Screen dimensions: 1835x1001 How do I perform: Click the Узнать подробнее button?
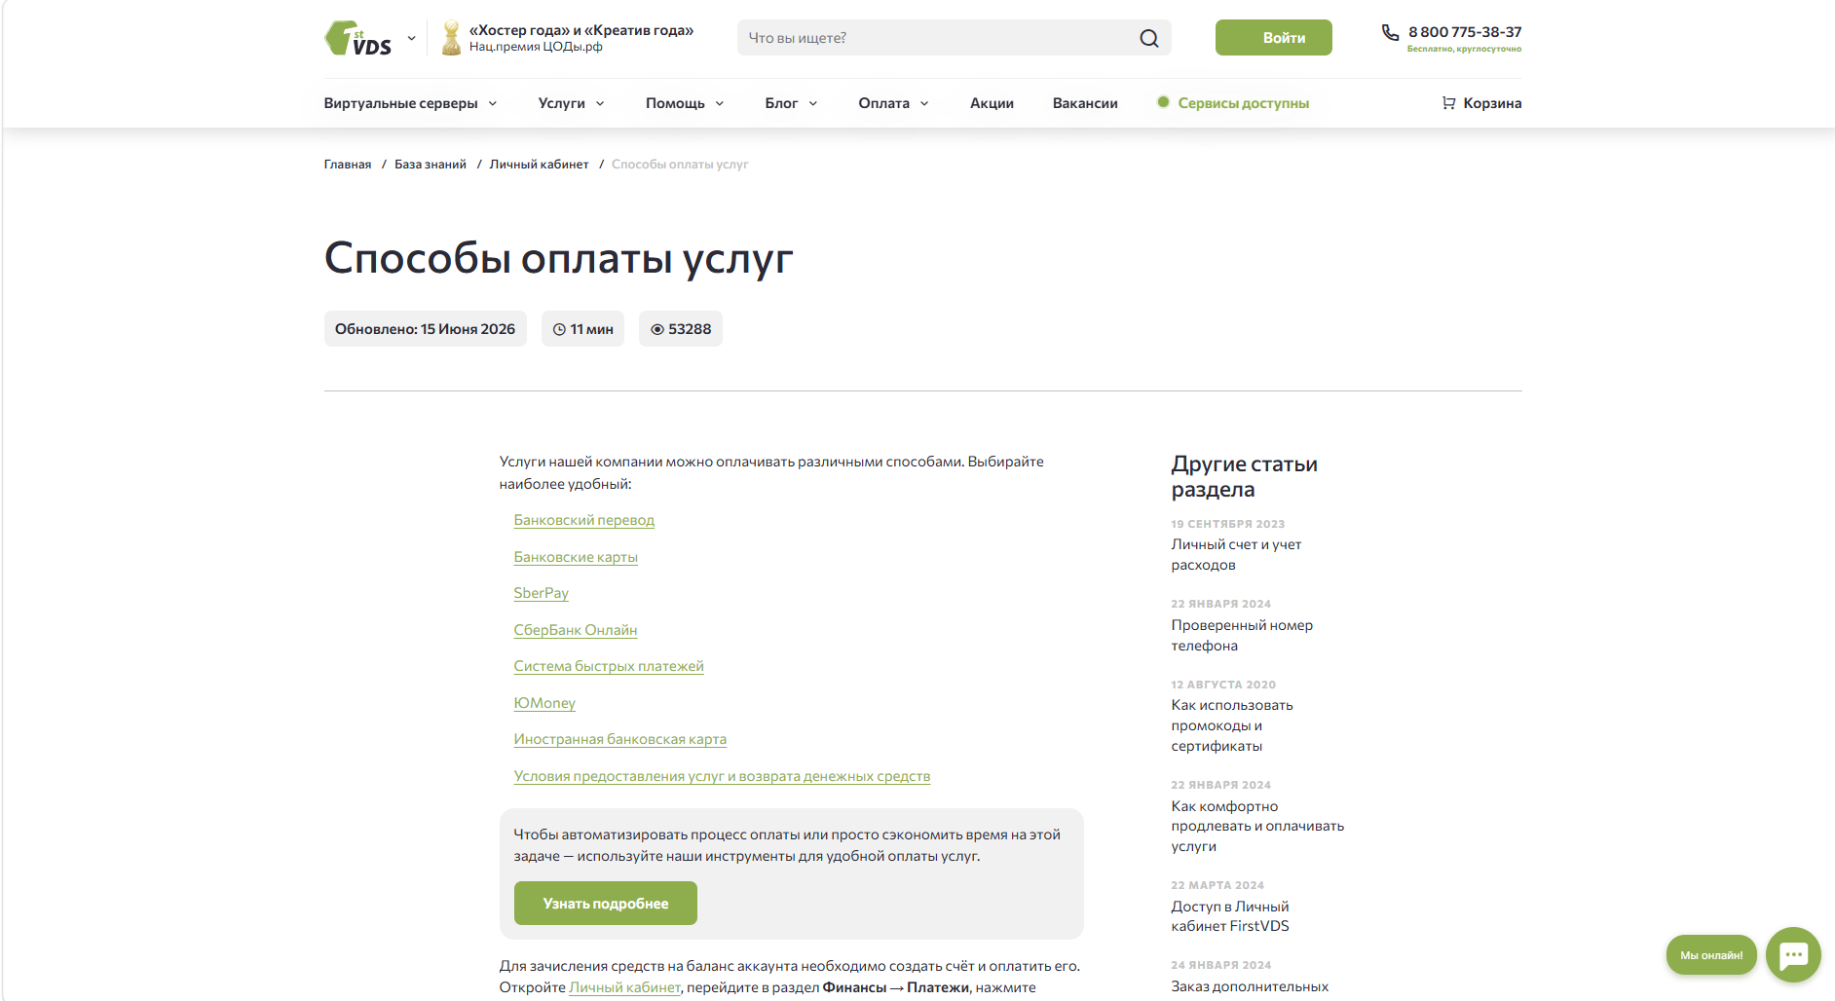[x=606, y=904]
